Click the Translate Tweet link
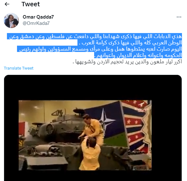 [19, 68]
